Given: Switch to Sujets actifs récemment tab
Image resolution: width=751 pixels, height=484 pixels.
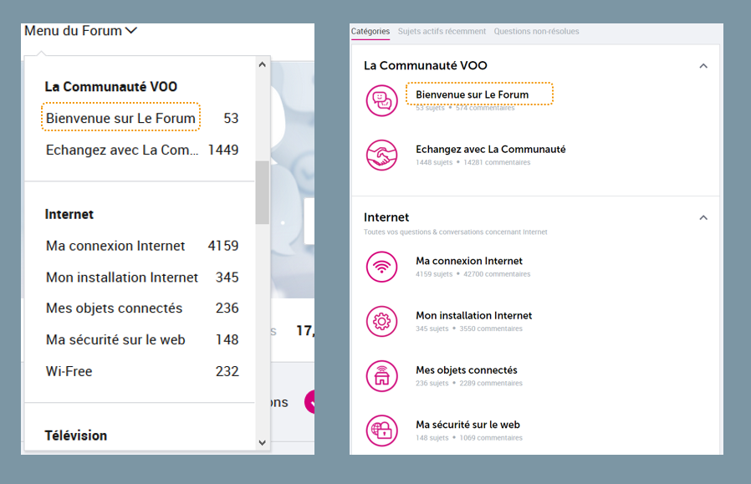Looking at the screenshot, I should click(442, 31).
